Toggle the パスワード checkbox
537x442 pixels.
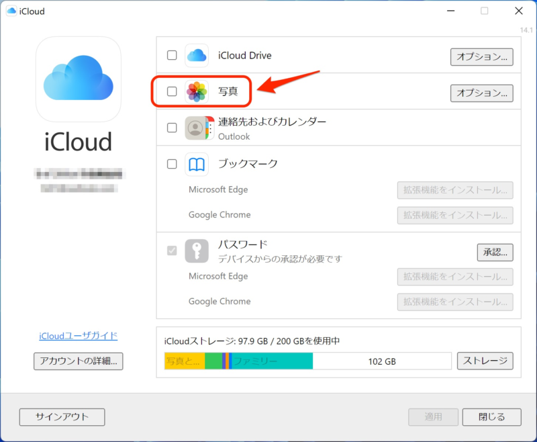tap(172, 251)
